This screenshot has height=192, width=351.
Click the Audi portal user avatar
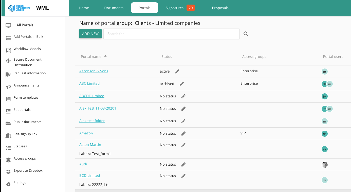click(325, 165)
